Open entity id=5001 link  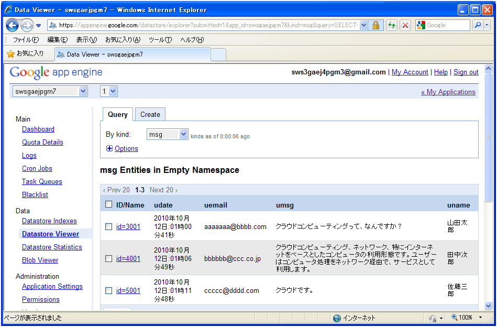click(x=128, y=290)
